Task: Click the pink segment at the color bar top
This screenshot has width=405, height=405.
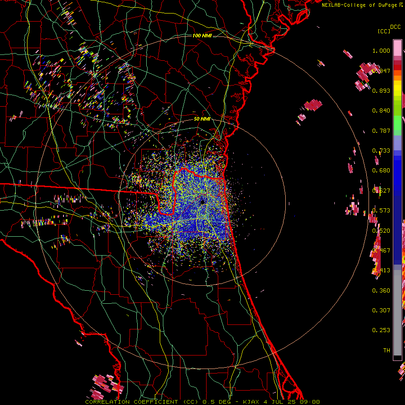Action: [x=397, y=48]
